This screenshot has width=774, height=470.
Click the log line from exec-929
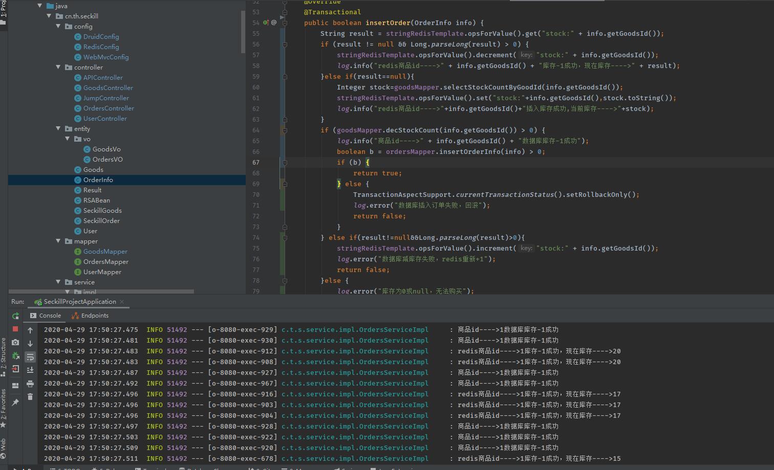pos(301,329)
